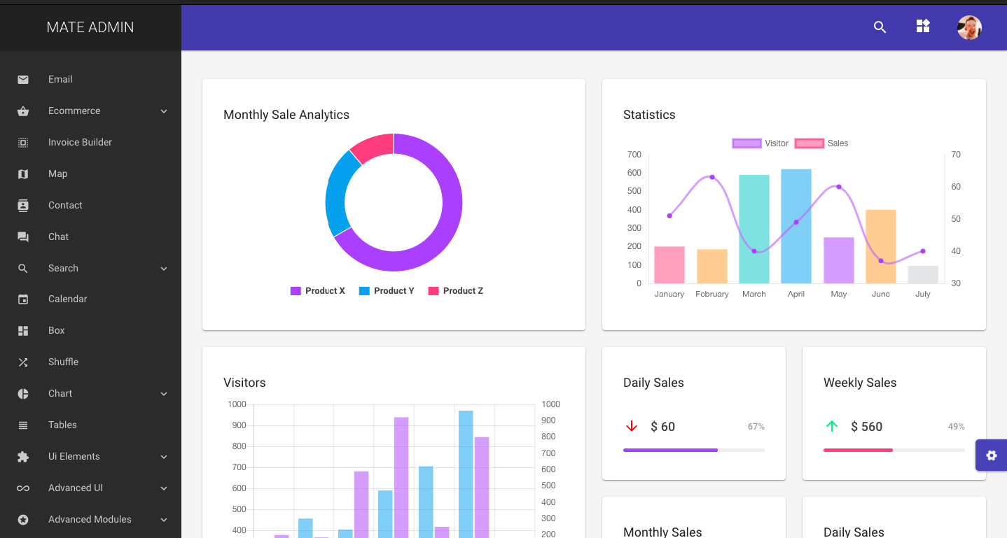1007x538 pixels.
Task: Click the Shuffle icon in sidebar
Action: 23,362
